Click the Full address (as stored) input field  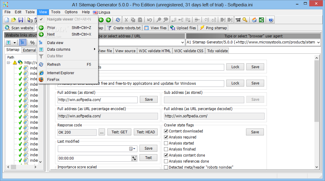tap(97, 100)
